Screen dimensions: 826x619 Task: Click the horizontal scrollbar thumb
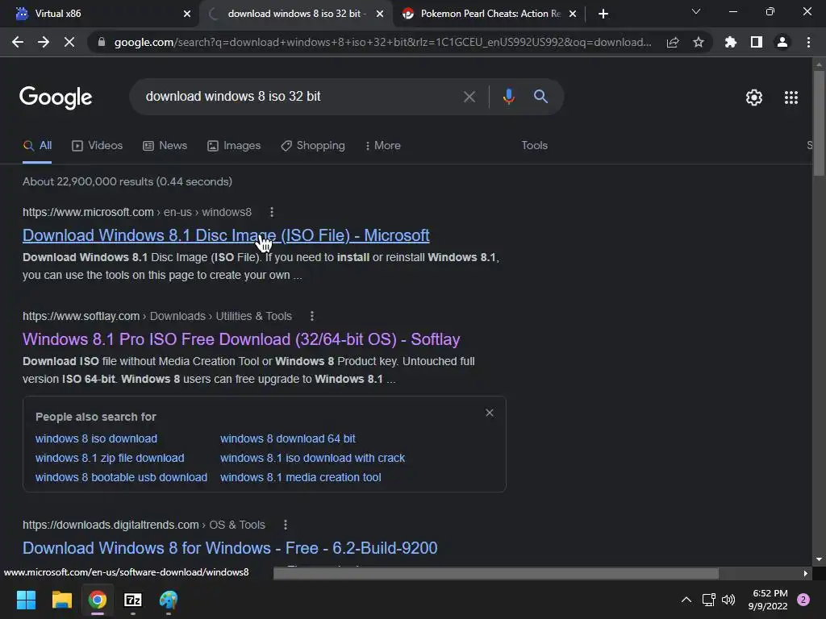496,573
